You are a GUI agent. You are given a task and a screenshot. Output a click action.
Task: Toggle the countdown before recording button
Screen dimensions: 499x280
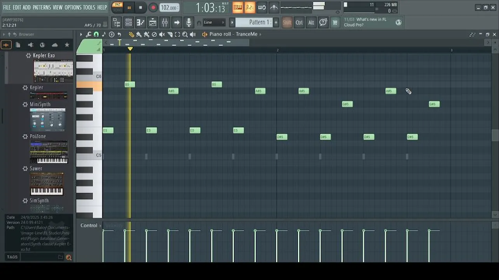coord(249,7)
